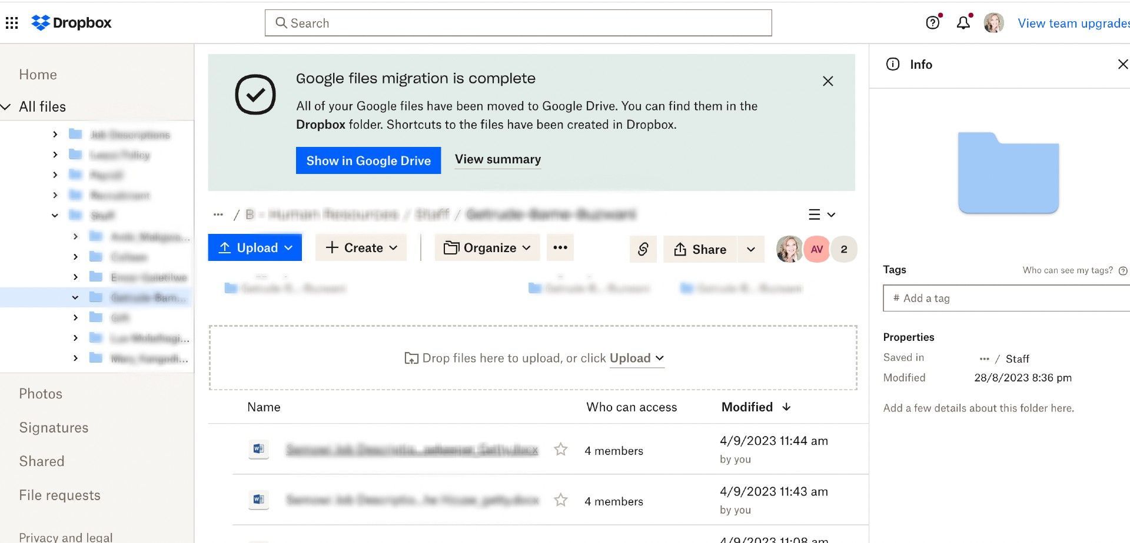1130x543 pixels.
Task: Click the breadcrumb ellipsis before the path
Action: pyautogui.click(x=218, y=214)
